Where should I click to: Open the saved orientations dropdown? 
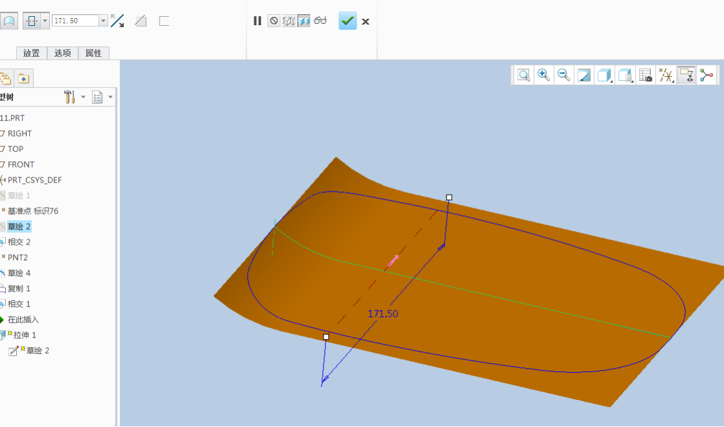tap(625, 75)
